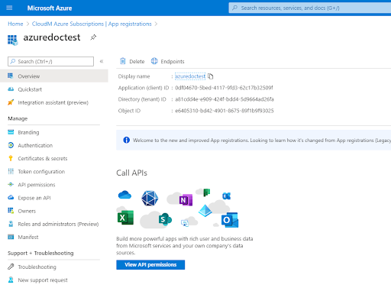Click the Delete trash icon
Image resolution: width=391 pixels, height=291 pixels.
pos(123,61)
